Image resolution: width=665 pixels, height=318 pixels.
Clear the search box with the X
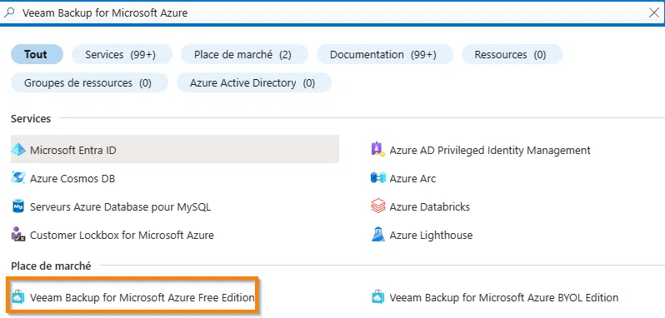[654, 12]
